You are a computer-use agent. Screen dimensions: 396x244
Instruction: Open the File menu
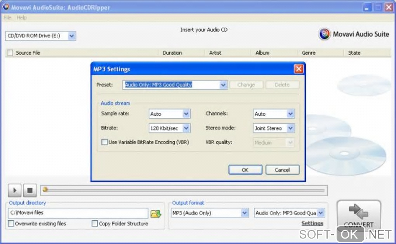[x=7, y=18]
